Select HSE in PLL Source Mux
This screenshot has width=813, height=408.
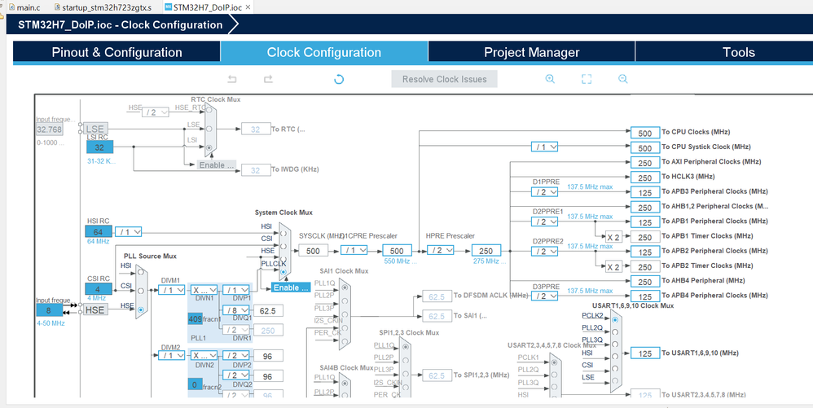point(140,310)
